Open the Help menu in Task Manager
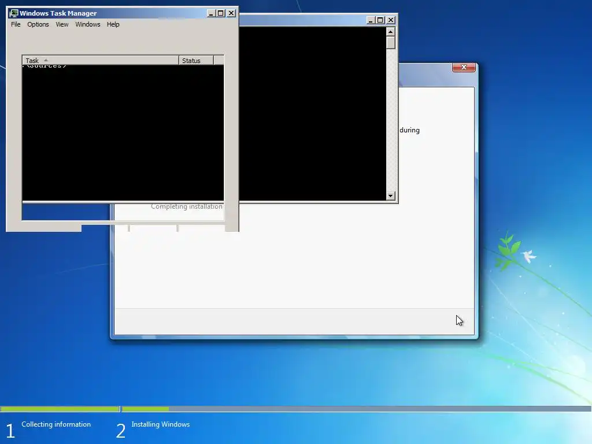Screen dimensions: 592x444 tap(113, 24)
